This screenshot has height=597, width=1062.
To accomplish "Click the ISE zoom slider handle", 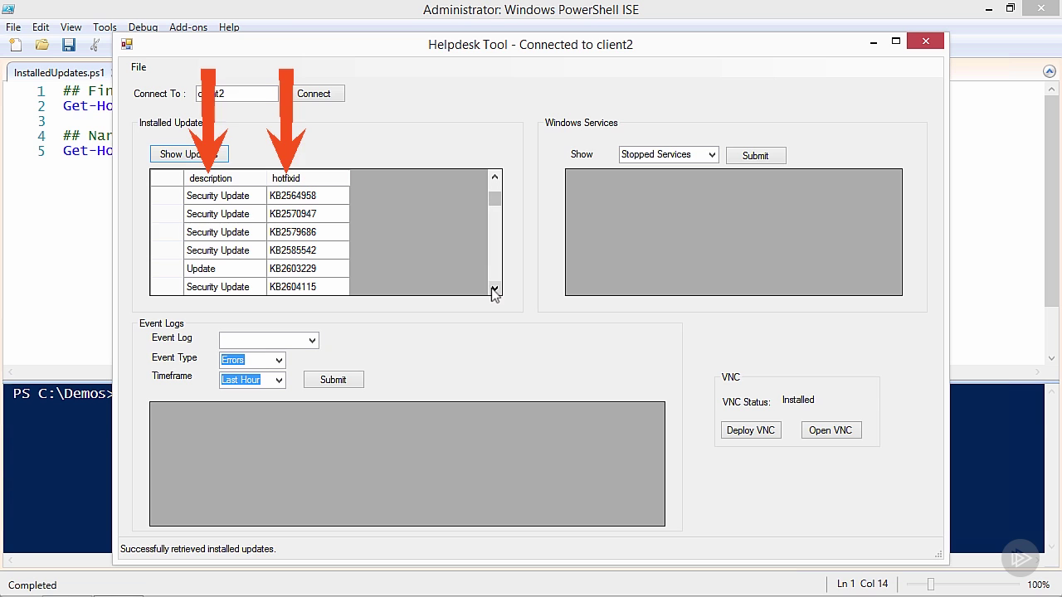I will [931, 585].
